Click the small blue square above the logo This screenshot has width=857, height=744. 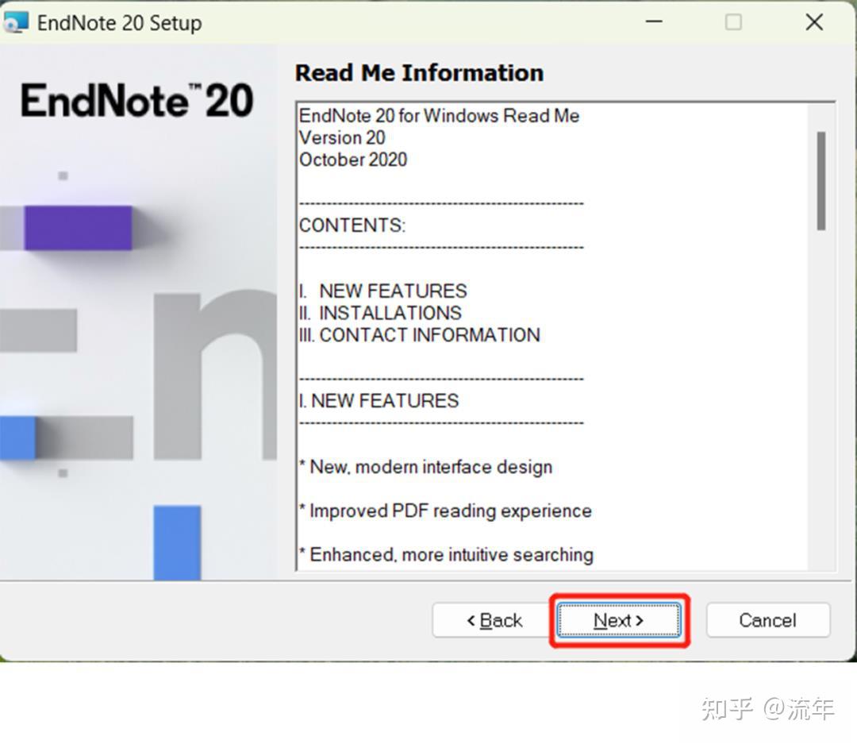(x=63, y=176)
